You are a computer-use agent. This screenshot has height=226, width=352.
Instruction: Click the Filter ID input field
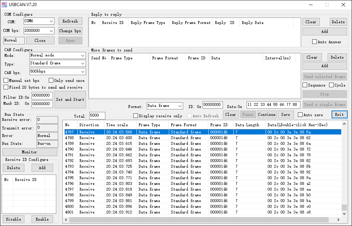click(42, 95)
